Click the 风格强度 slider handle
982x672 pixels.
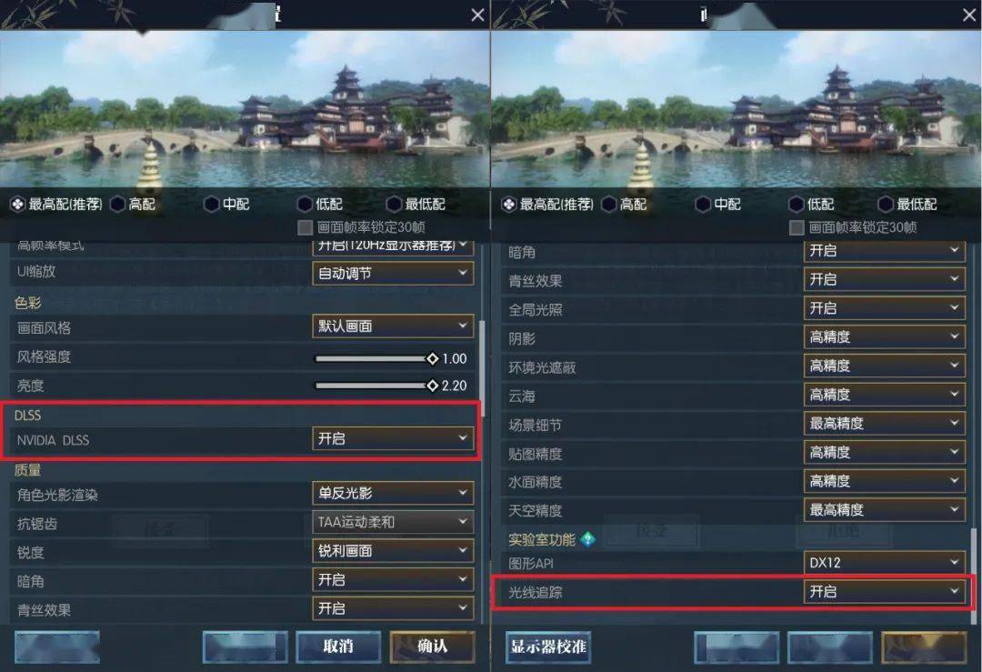point(432,359)
